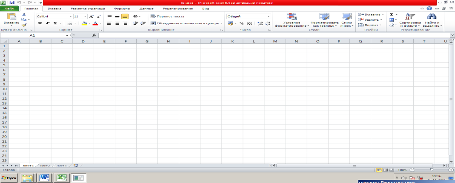Viewport: 455px width, 183px height.
Task: Toggle italic К formatting
Action: tap(47, 23)
